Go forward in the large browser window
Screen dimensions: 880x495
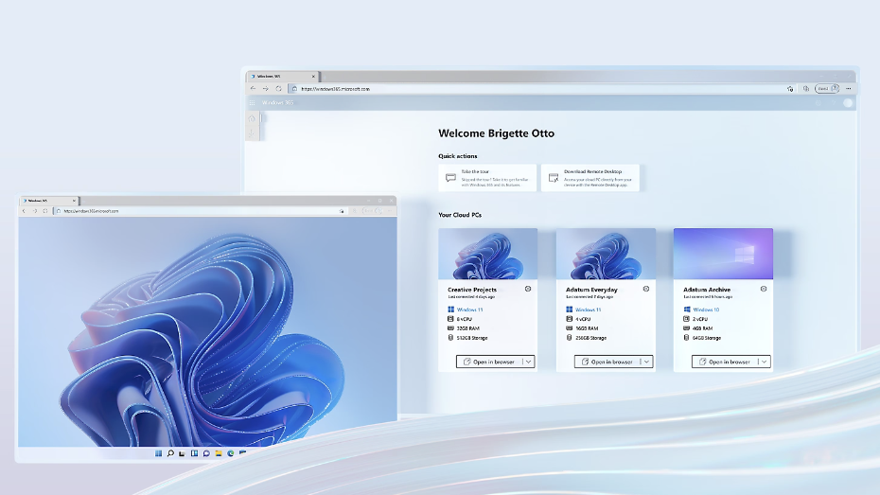(x=266, y=89)
